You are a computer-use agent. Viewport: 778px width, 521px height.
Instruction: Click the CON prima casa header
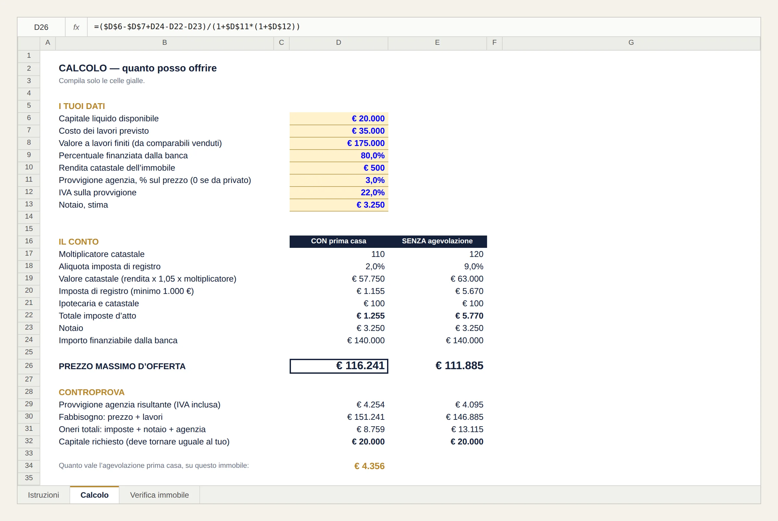tap(338, 241)
